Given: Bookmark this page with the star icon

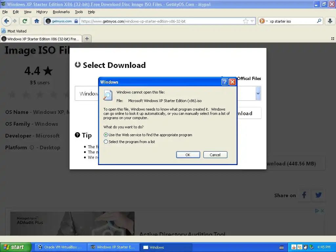Looking at the screenshot, I should pos(245,21).
